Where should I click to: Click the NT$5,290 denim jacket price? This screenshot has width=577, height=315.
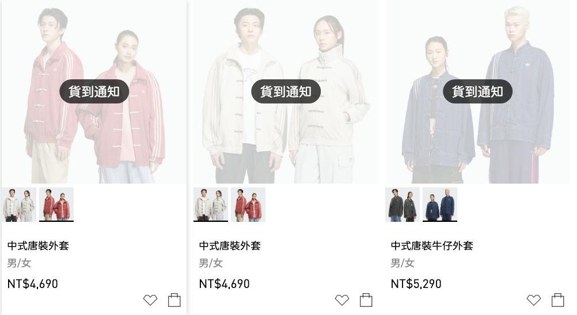point(416,284)
